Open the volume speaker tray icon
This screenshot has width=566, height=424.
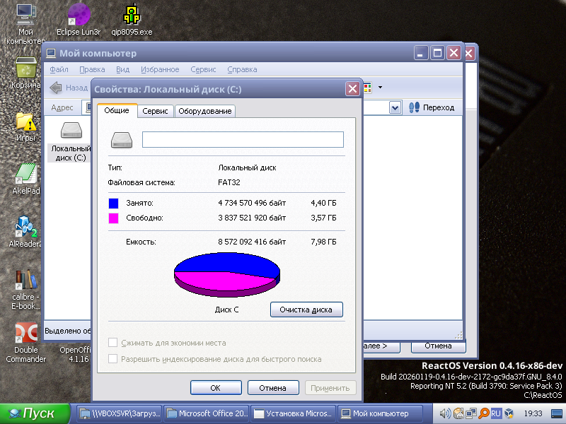445,413
